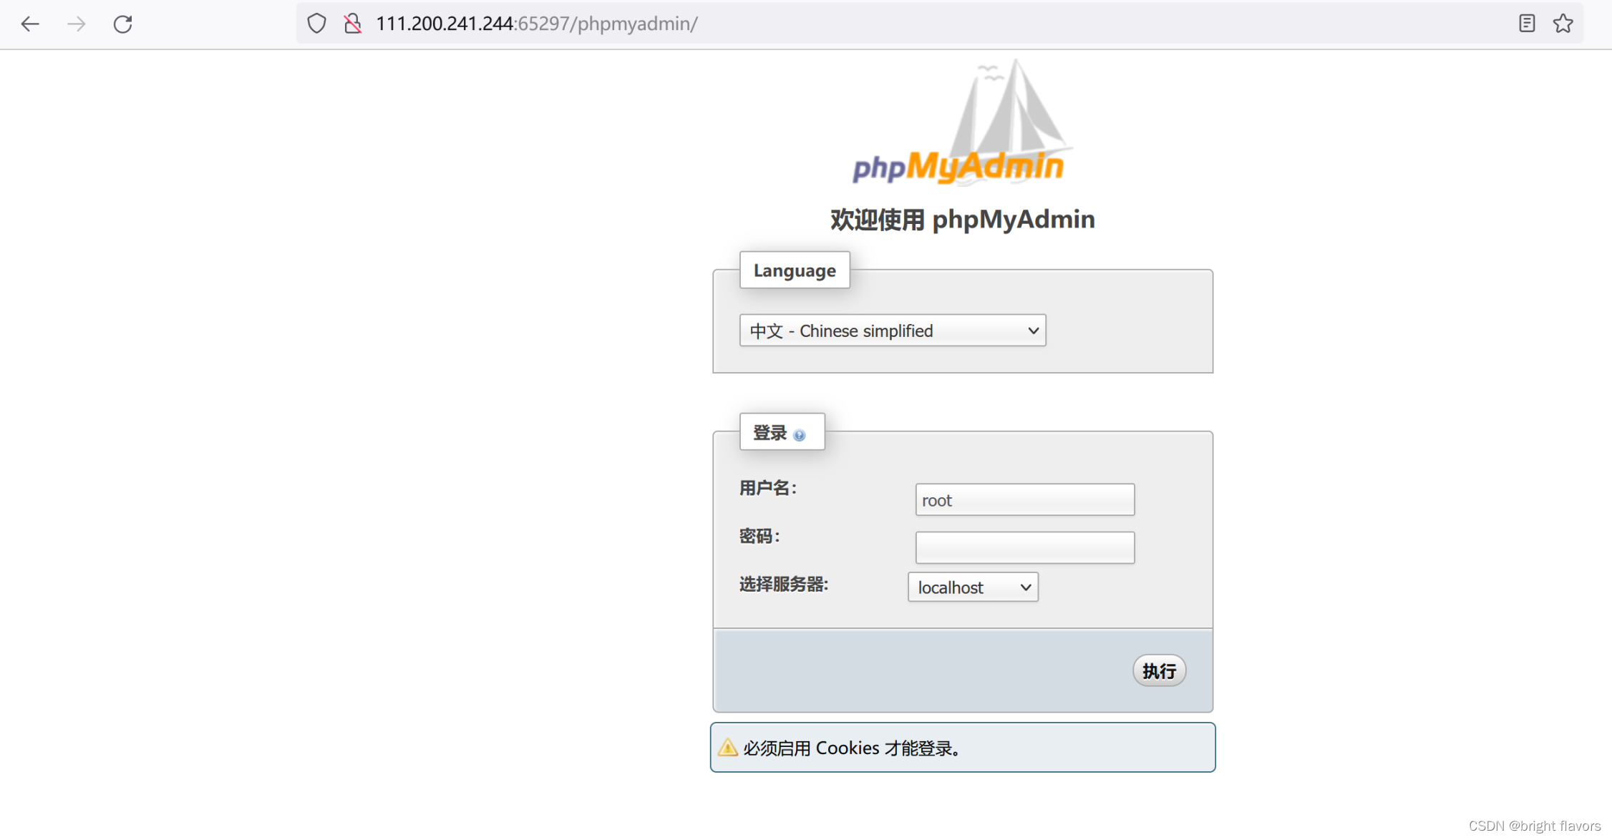Bookmark this page with the star icon
The width and height of the screenshot is (1612, 840).
(1563, 24)
